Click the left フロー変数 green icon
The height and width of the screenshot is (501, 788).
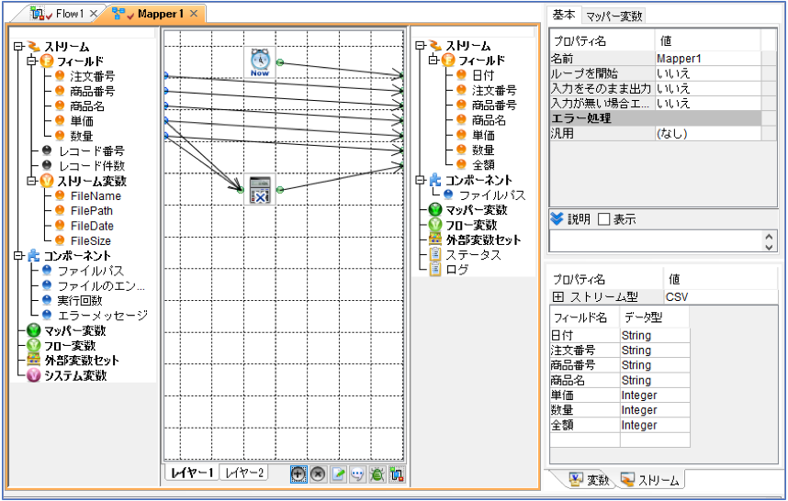pyautogui.click(x=34, y=345)
